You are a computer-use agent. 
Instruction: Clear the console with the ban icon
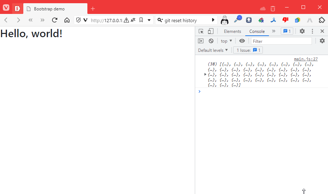[211, 41]
